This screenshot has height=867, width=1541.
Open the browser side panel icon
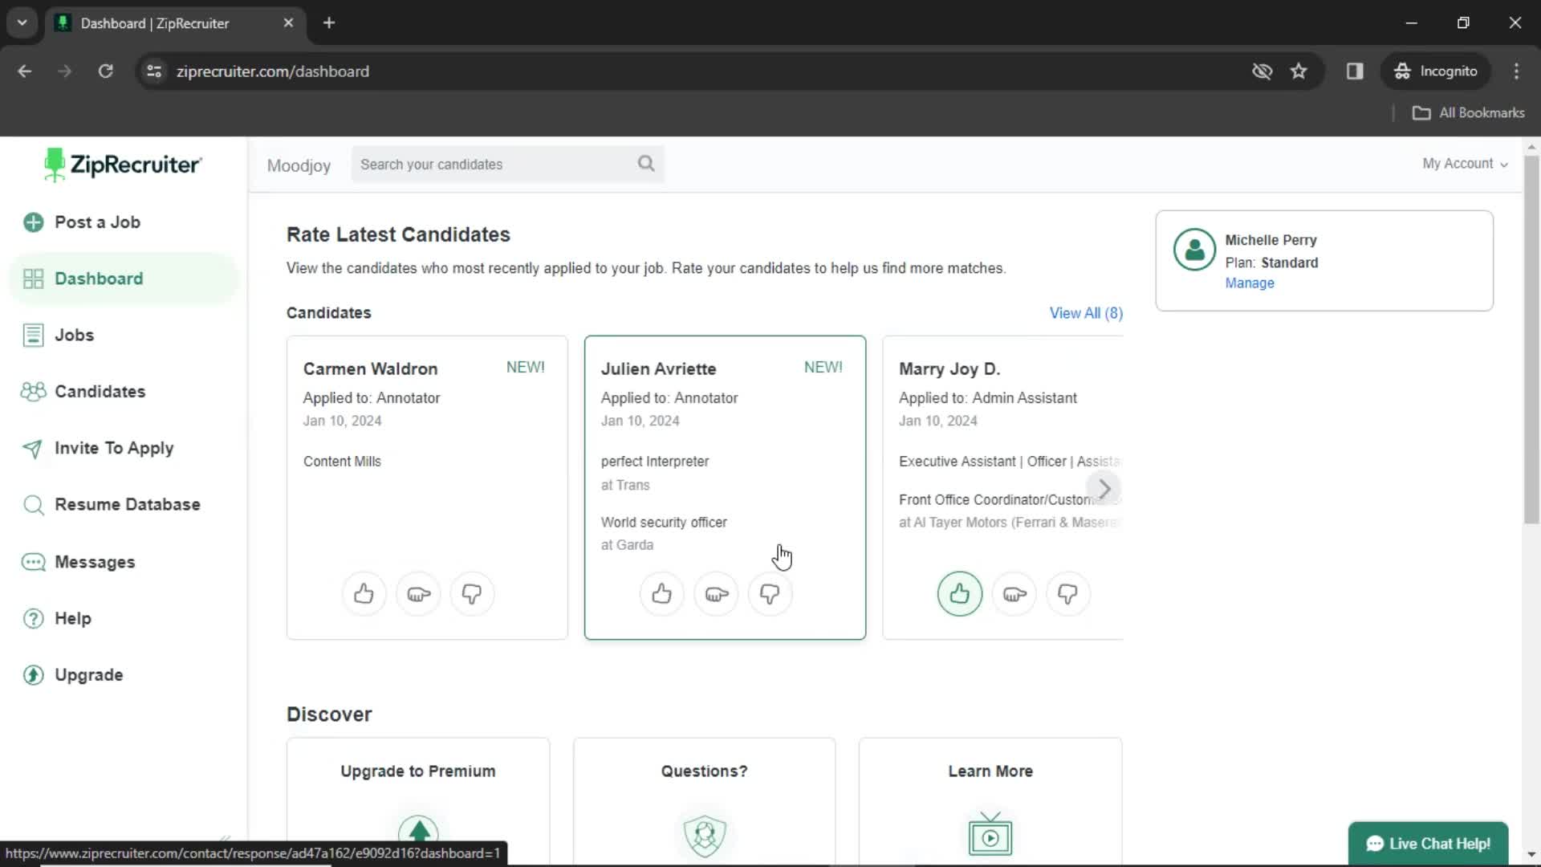1355,71
